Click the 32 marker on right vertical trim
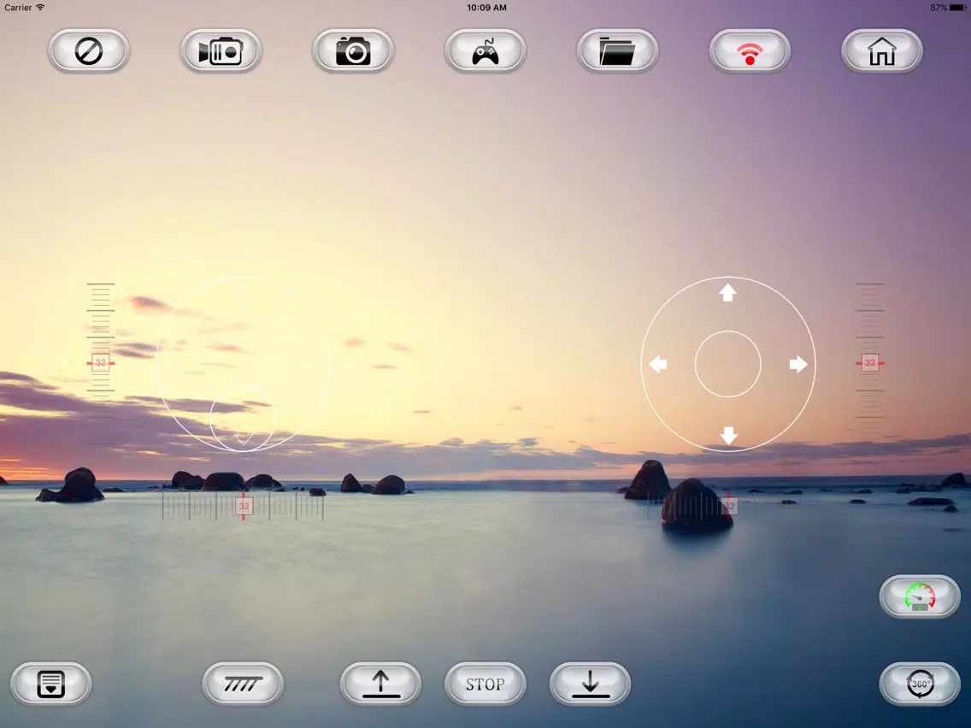This screenshot has width=971, height=728. pos(870,363)
